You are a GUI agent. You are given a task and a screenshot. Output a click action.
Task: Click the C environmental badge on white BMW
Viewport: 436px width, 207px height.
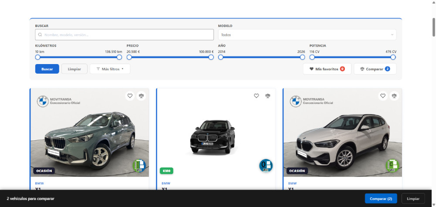[x=392, y=166]
